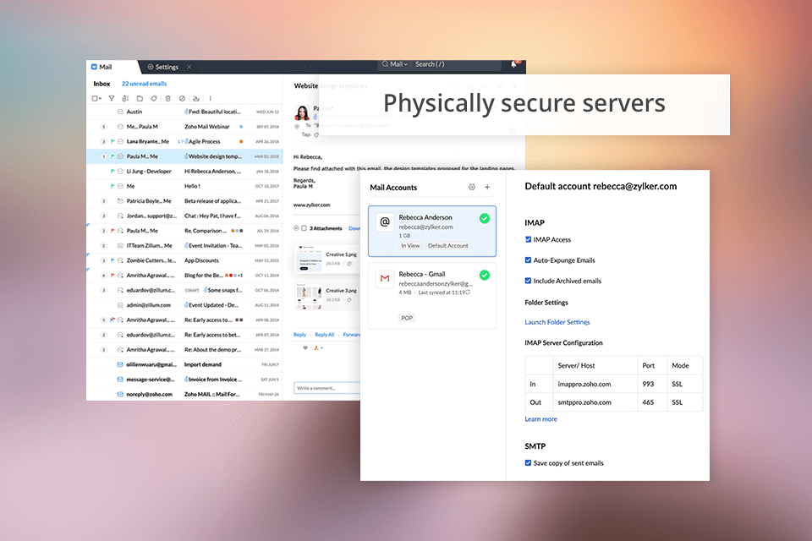
Task: Click the green checkmark on Rebecca - Gmail account
Action: coord(484,276)
